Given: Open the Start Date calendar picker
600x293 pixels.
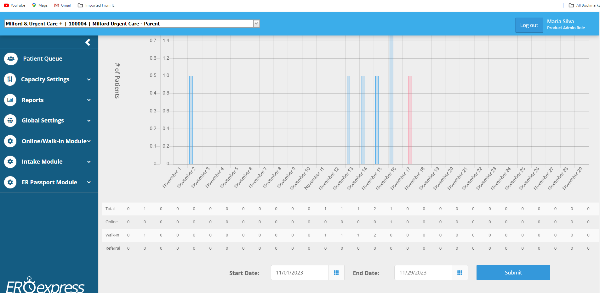Looking at the screenshot, I should tap(336, 273).
